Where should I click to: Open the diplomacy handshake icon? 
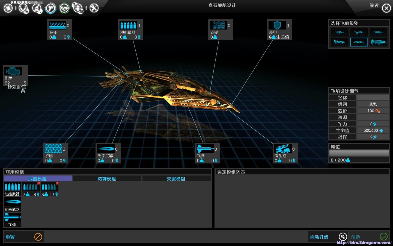tap(64, 8)
